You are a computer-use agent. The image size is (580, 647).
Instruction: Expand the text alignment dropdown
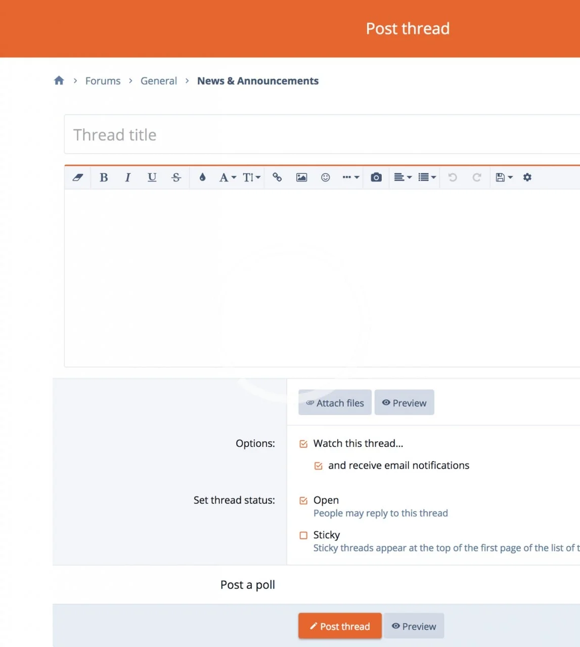[x=403, y=177]
